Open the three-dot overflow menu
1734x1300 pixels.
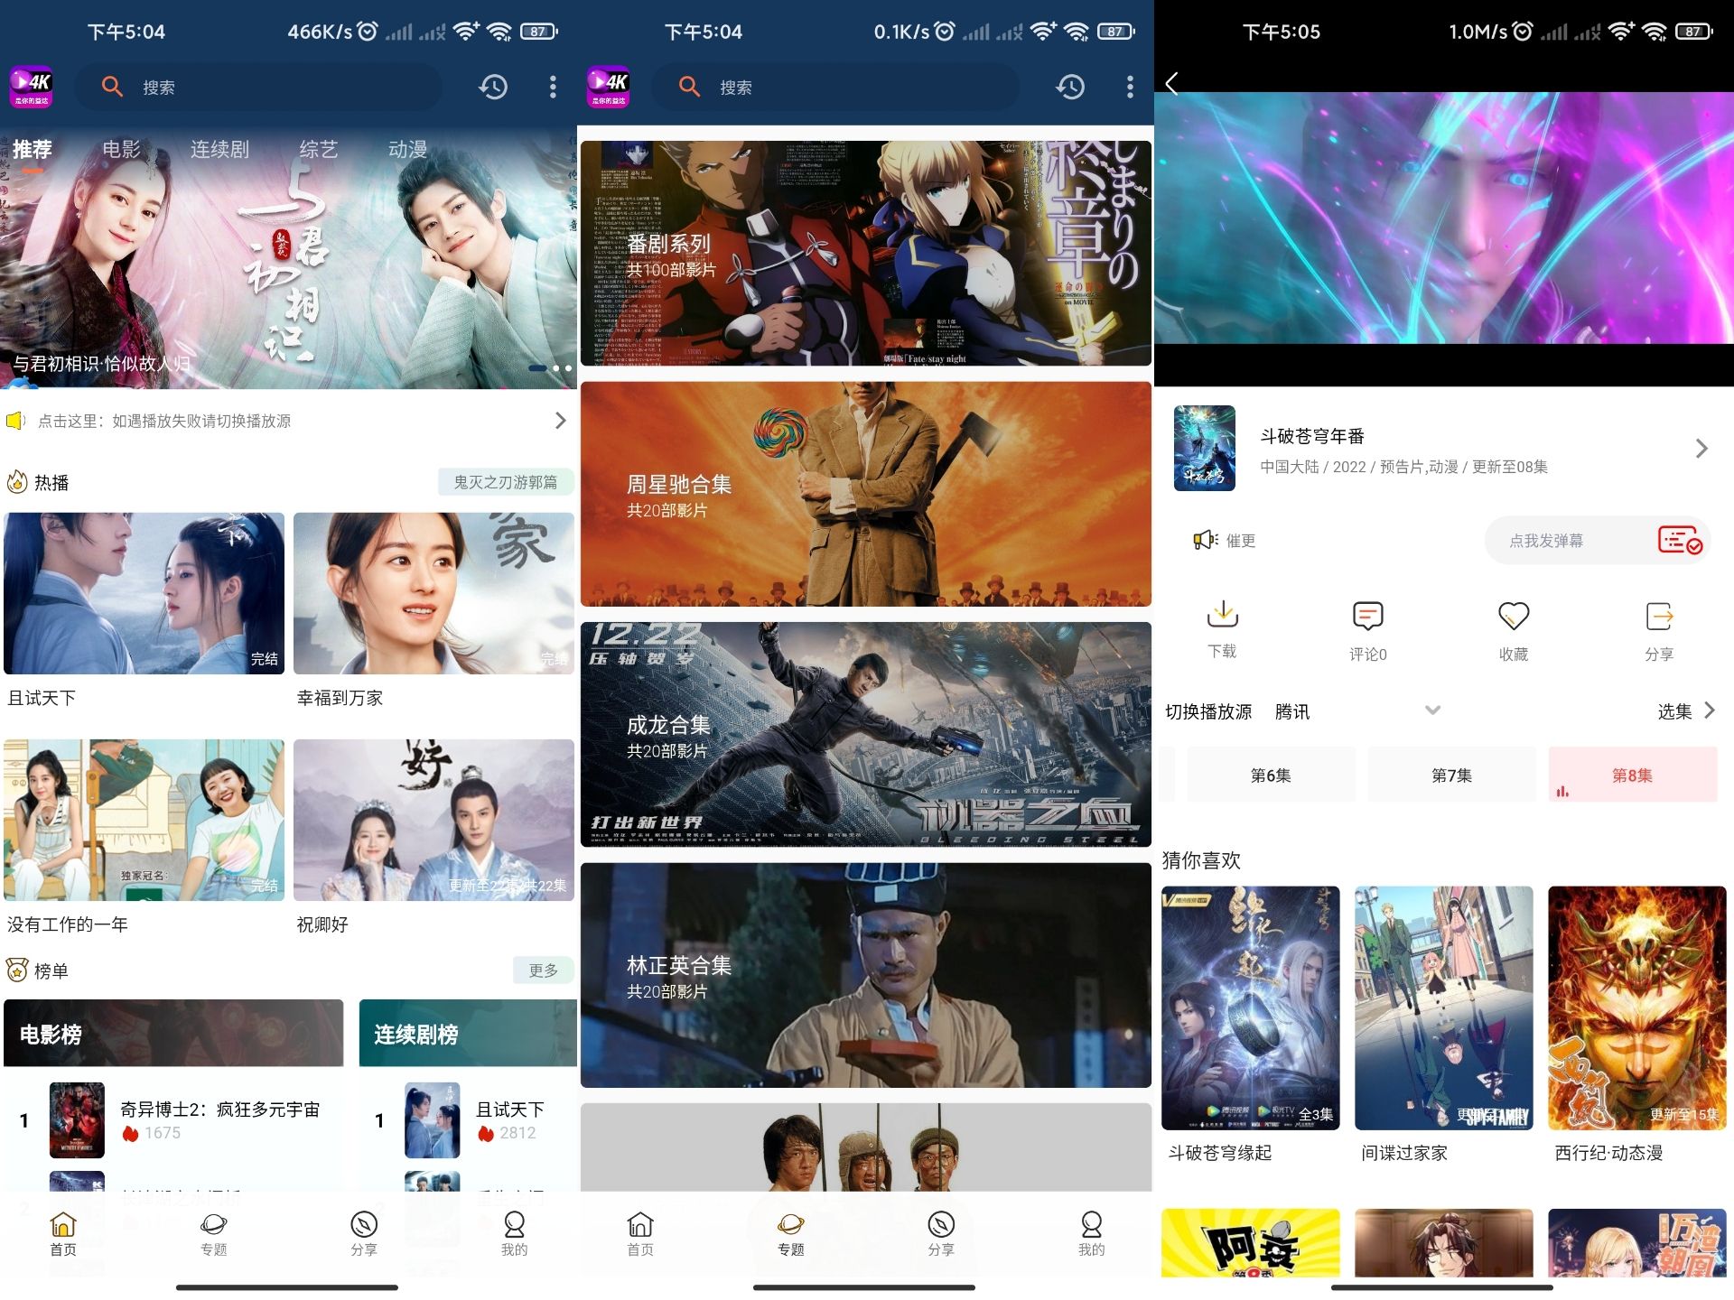pos(553,87)
